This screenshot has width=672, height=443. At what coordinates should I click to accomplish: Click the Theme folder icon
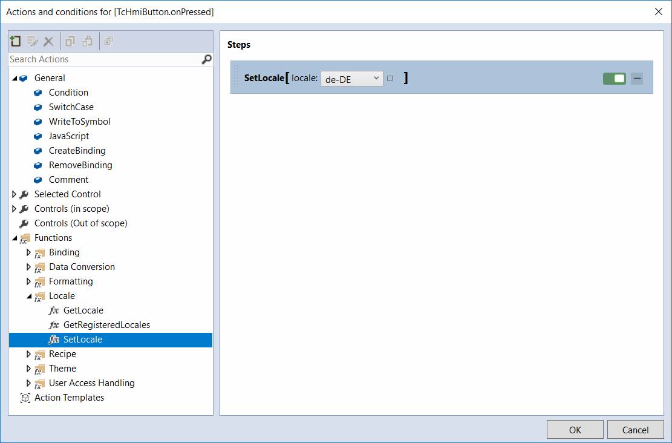39,370
